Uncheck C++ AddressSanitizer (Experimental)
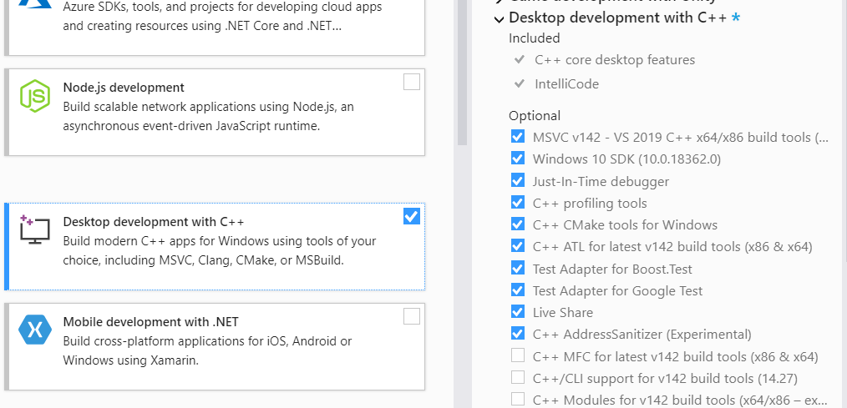 pyautogui.click(x=518, y=334)
